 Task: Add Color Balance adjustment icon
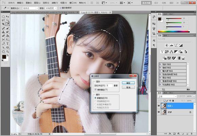coord(172,52)
